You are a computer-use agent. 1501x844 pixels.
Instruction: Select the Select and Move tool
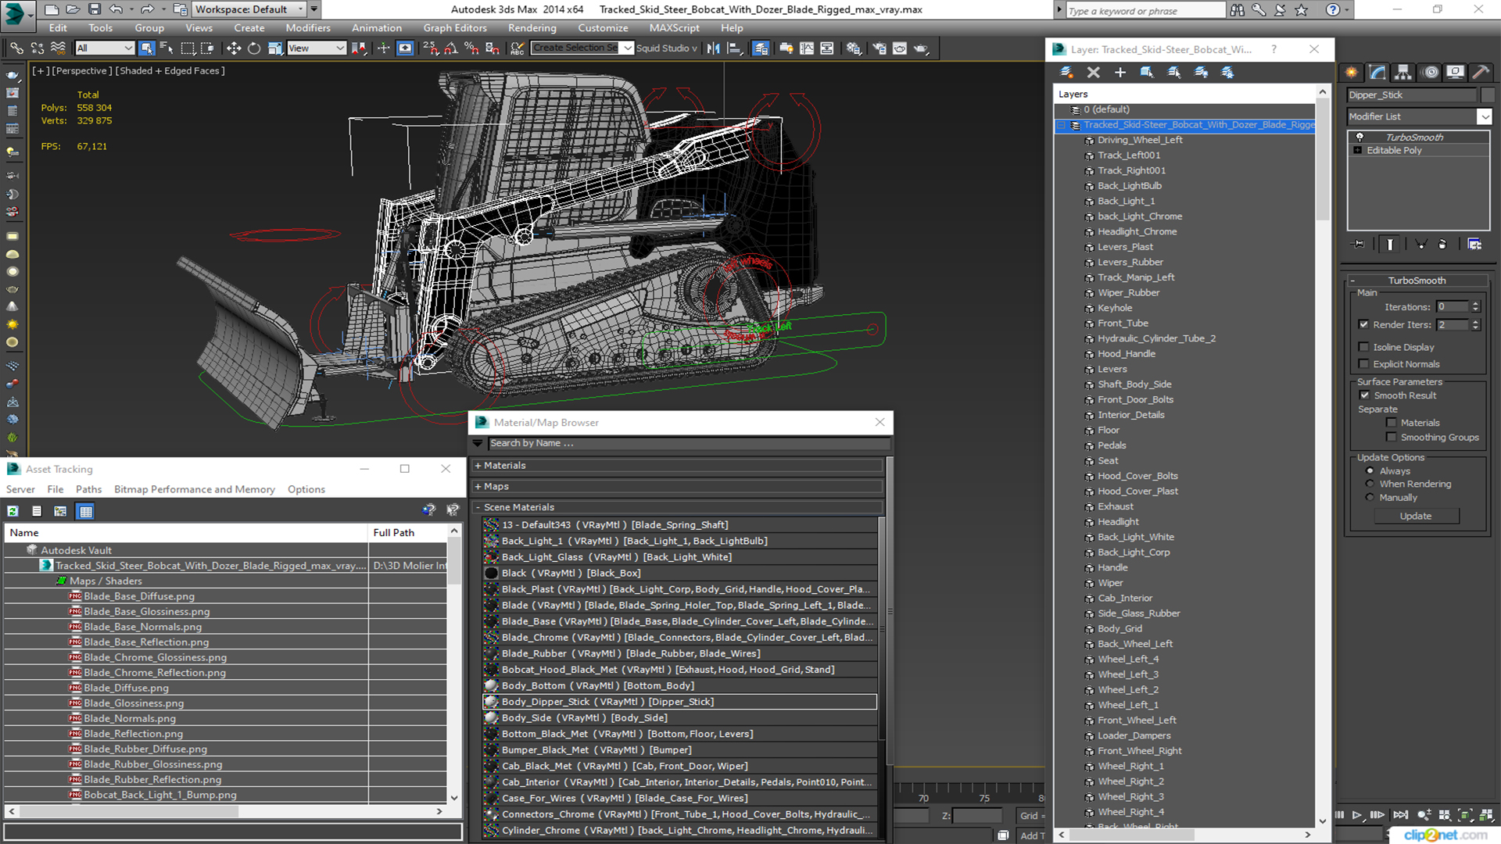pos(233,48)
